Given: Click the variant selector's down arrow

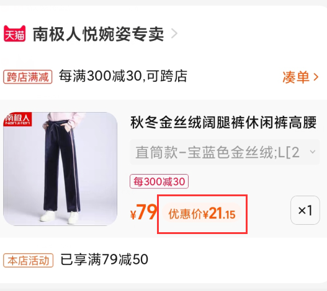Looking at the screenshot, I should (312, 152).
